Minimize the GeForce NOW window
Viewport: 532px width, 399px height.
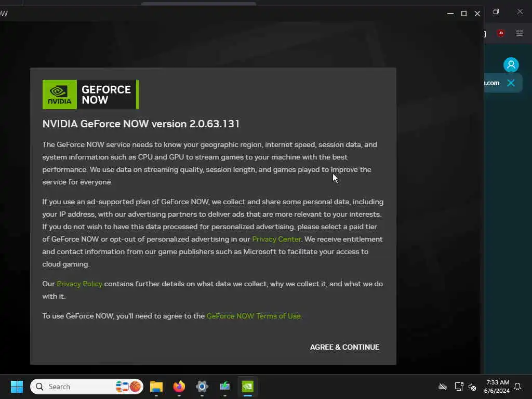click(450, 14)
